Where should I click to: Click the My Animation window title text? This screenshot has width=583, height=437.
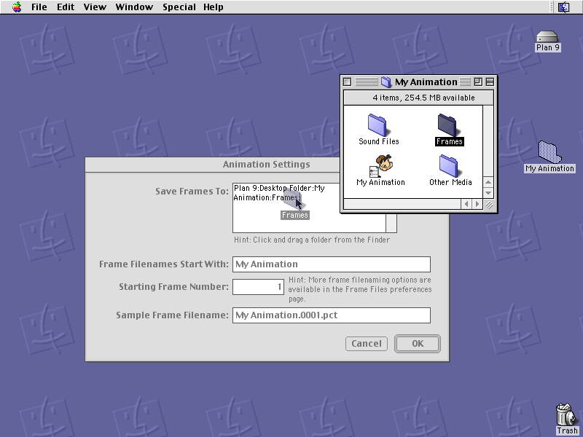pyautogui.click(x=426, y=82)
